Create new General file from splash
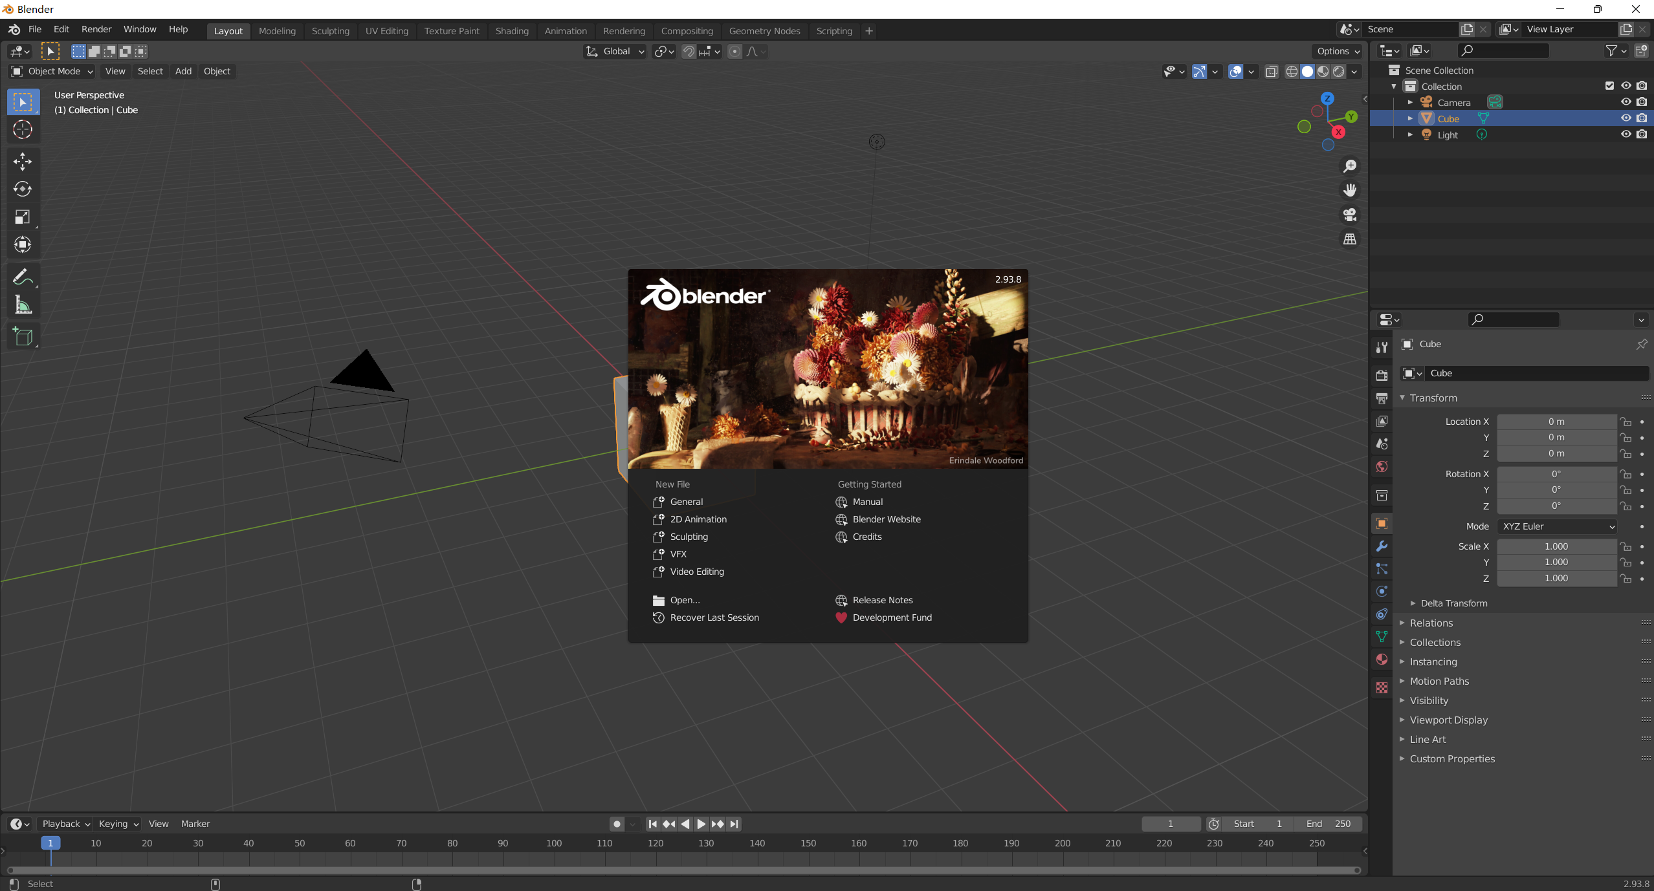This screenshot has width=1654, height=891. [686, 502]
